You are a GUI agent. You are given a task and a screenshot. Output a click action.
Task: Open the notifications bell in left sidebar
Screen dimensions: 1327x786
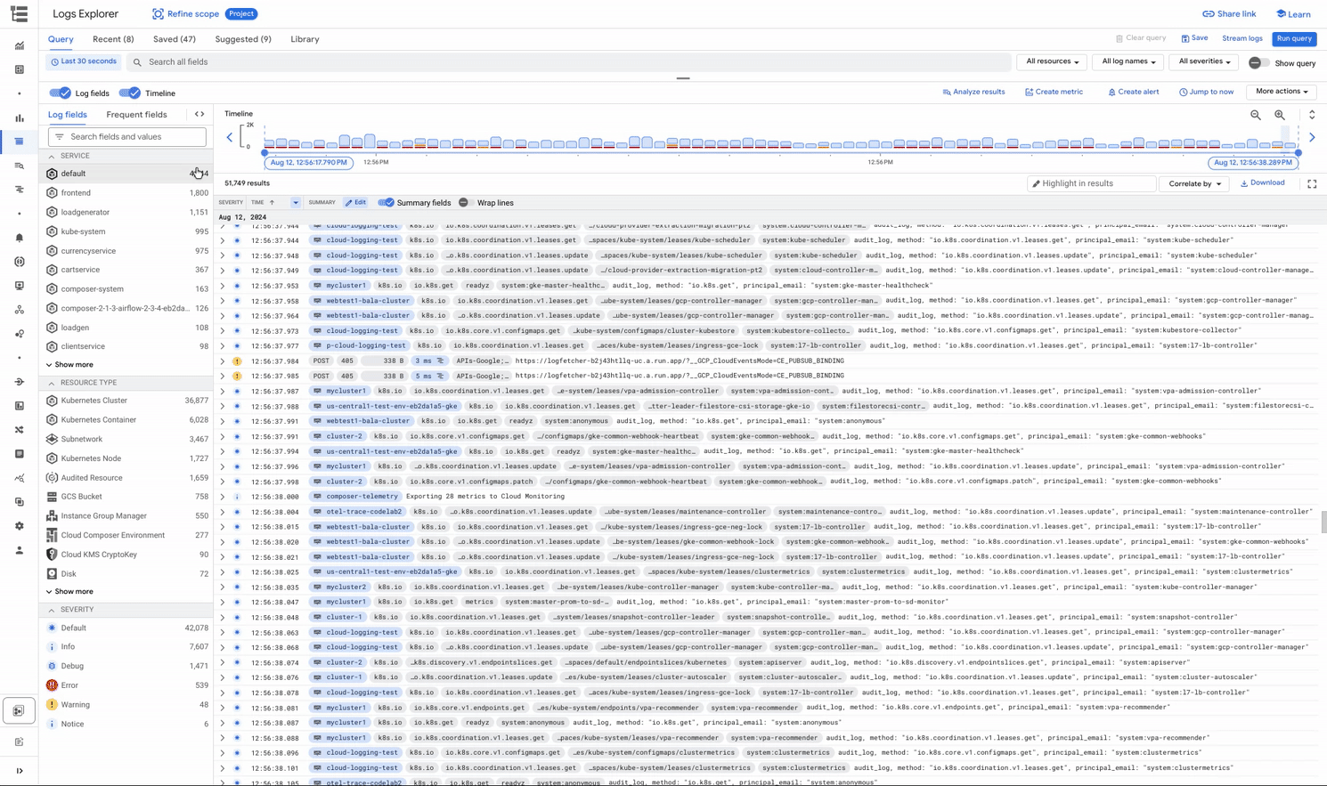[19, 238]
